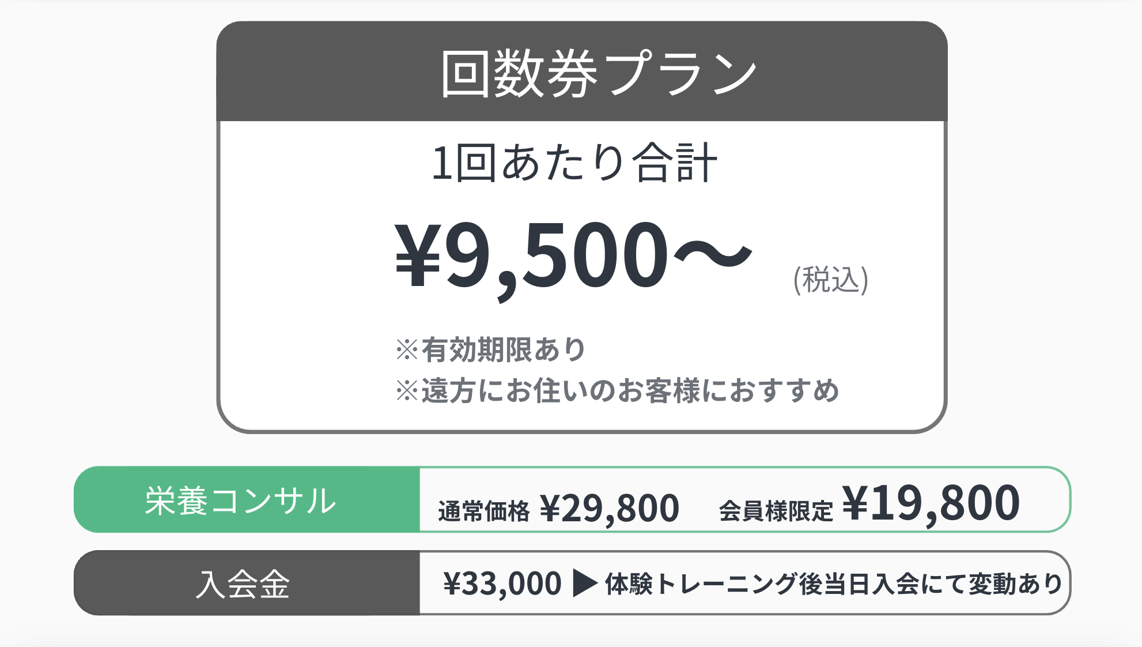Click the ※遠方にお住いのお客様におすすめ note
Image resolution: width=1142 pixels, height=647 pixels.
coord(617,390)
